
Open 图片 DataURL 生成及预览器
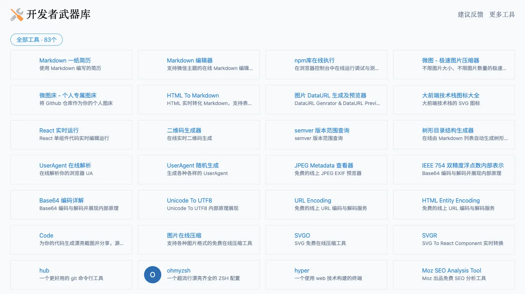click(x=330, y=95)
